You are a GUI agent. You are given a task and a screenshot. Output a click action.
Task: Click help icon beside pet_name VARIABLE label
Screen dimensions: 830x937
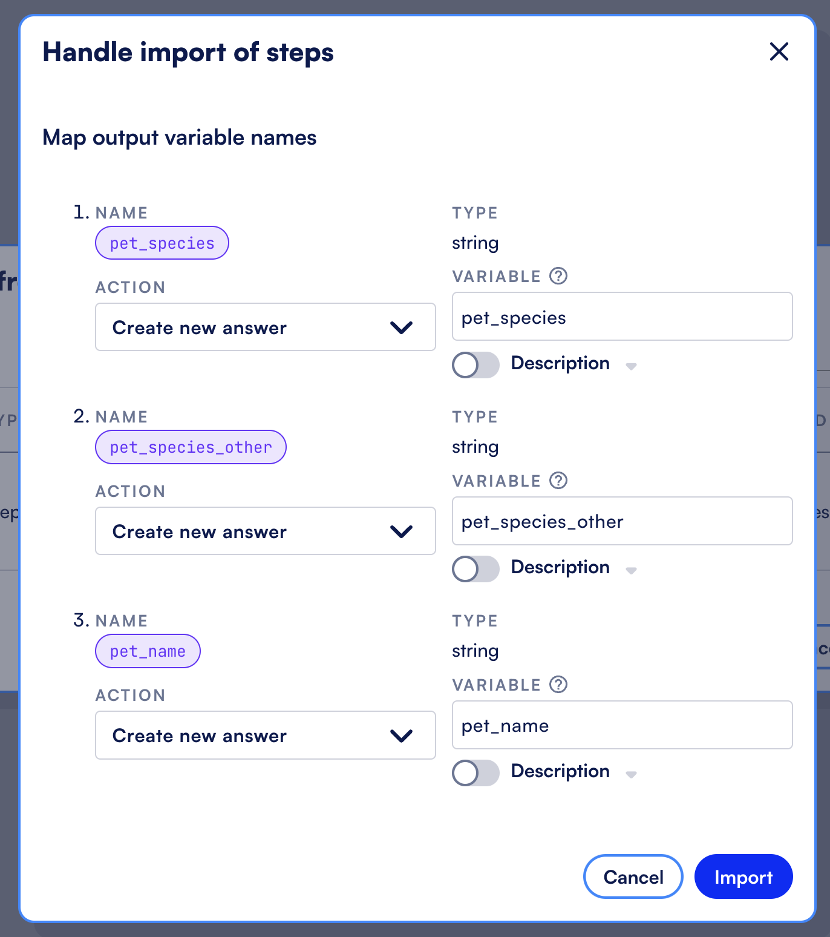558,685
